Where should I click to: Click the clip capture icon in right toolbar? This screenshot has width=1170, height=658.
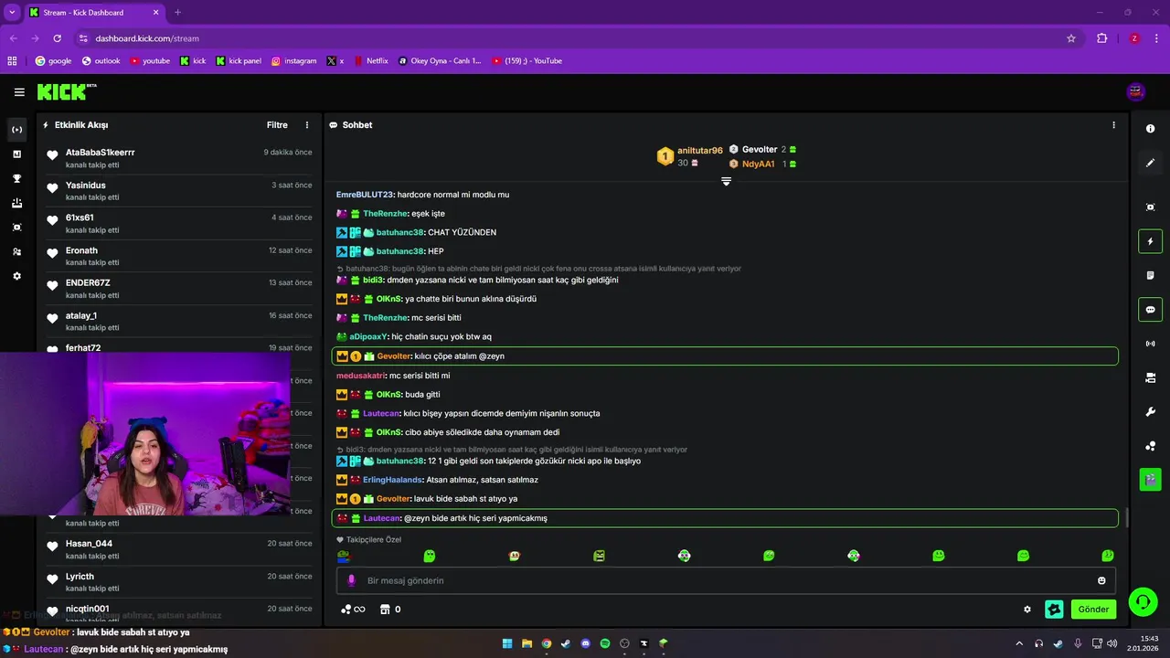coord(1150,207)
